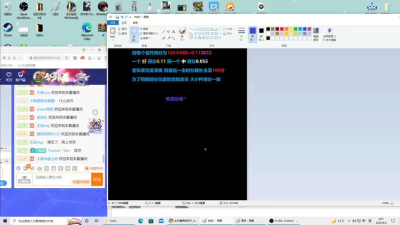Screen dimensions: 400x225
Task: Click the zoom out button in Paint status bar
Action: pos(392,203)
